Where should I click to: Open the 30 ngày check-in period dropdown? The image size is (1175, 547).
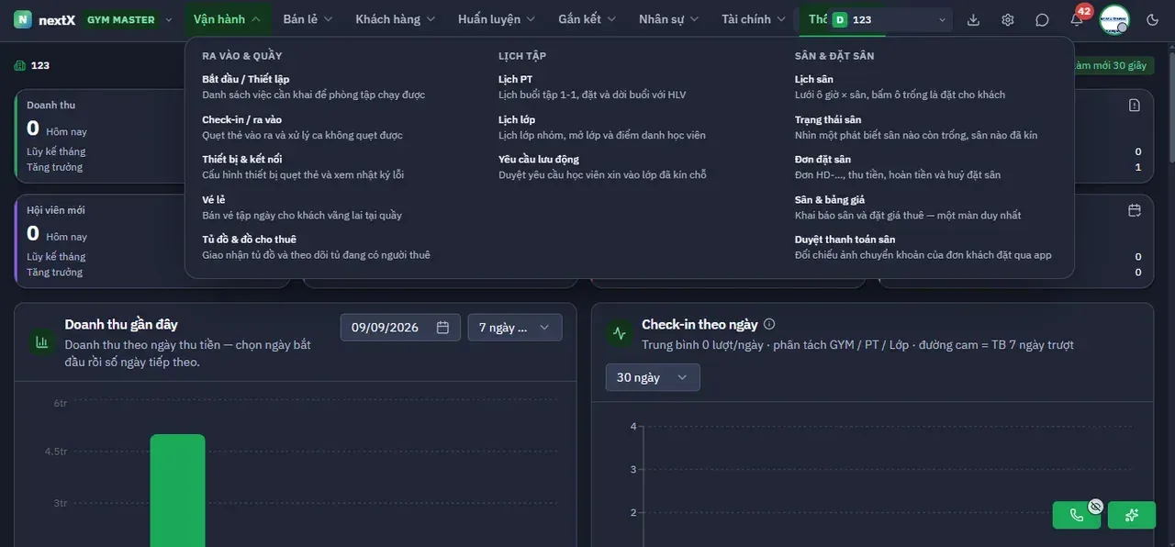click(x=653, y=377)
